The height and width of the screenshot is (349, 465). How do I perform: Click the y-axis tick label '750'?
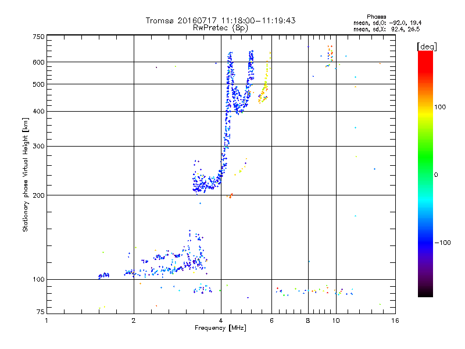[x=38, y=37]
